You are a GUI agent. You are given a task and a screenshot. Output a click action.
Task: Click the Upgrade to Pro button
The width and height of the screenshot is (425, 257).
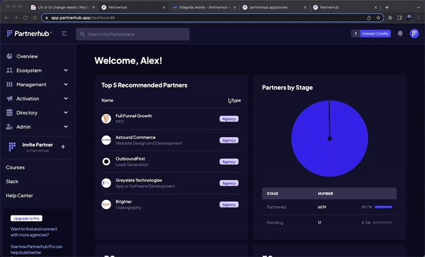point(26,218)
